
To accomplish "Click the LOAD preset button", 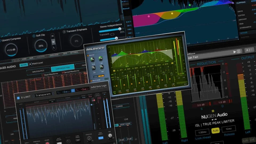I will [x=24, y=59].
